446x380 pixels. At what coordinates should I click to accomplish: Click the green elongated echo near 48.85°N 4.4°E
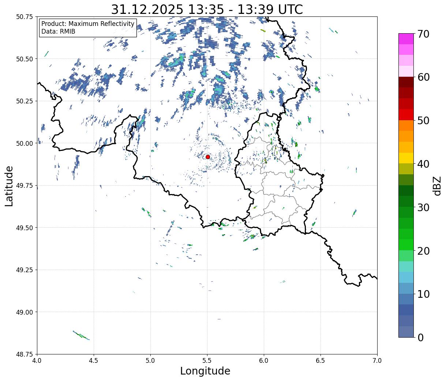(81, 335)
